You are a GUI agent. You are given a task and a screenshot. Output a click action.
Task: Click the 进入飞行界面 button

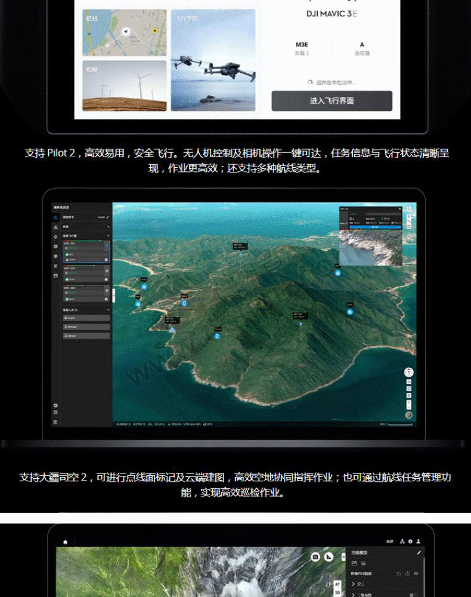click(331, 101)
